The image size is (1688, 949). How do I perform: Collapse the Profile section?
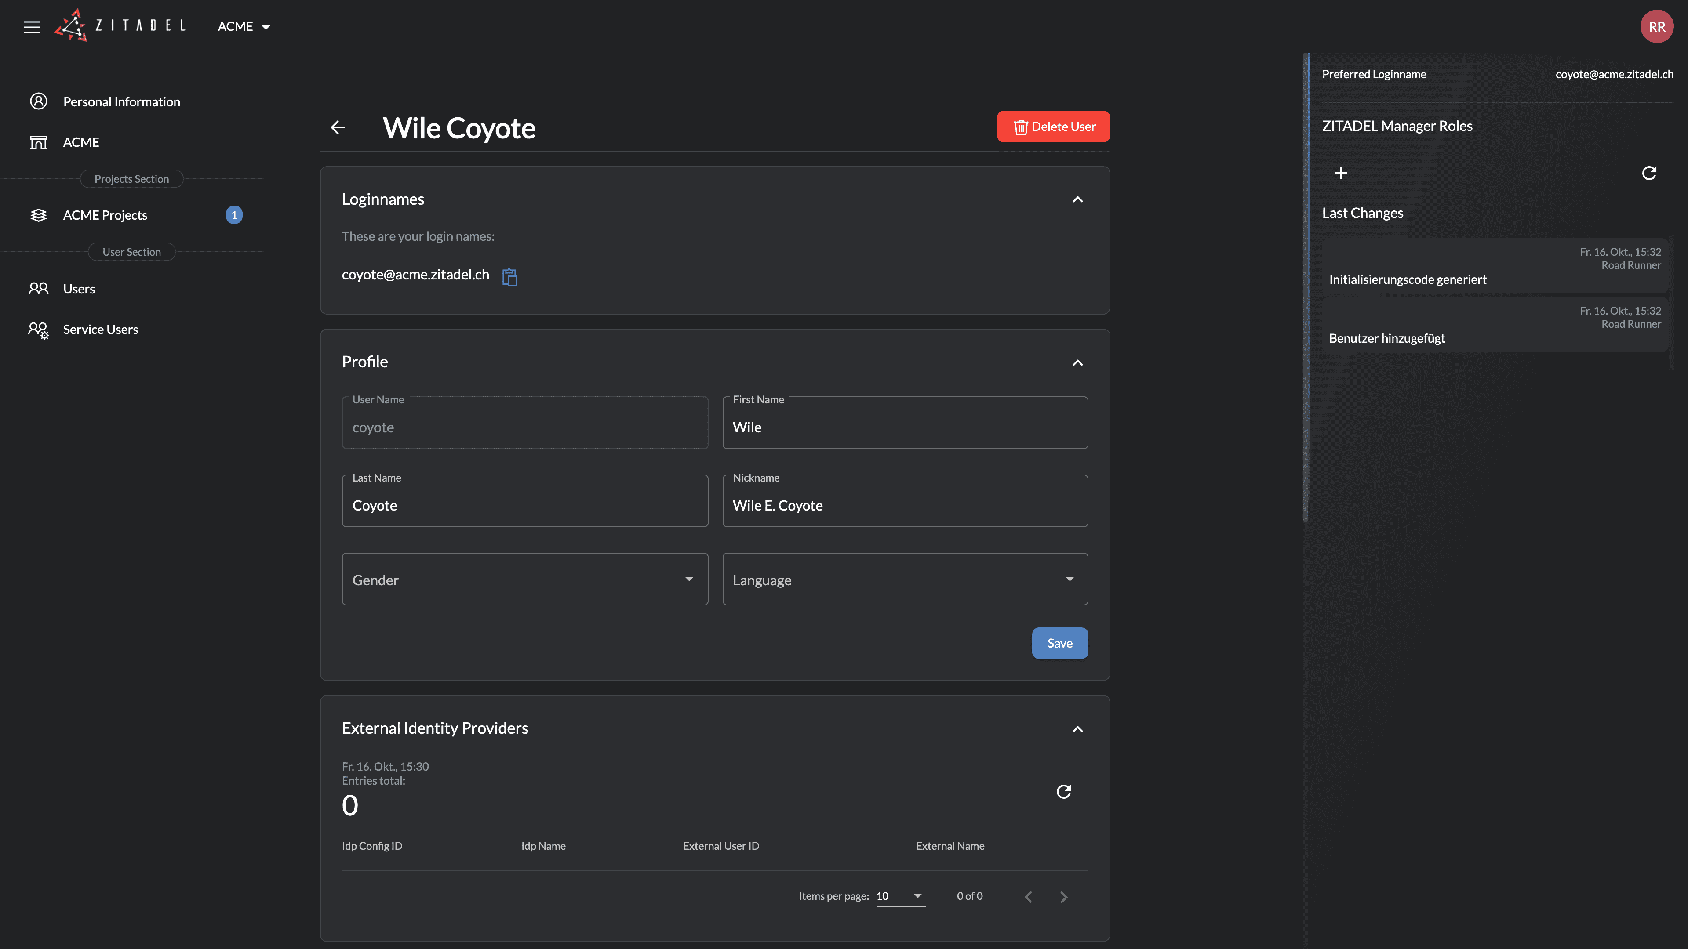pyautogui.click(x=1077, y=362)
